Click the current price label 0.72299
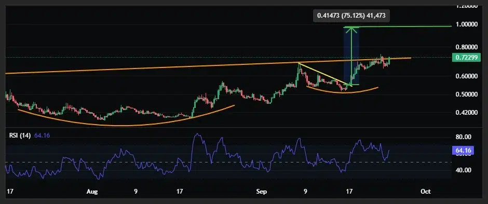This screenshot has height=204, width=488. coord(466,58)
